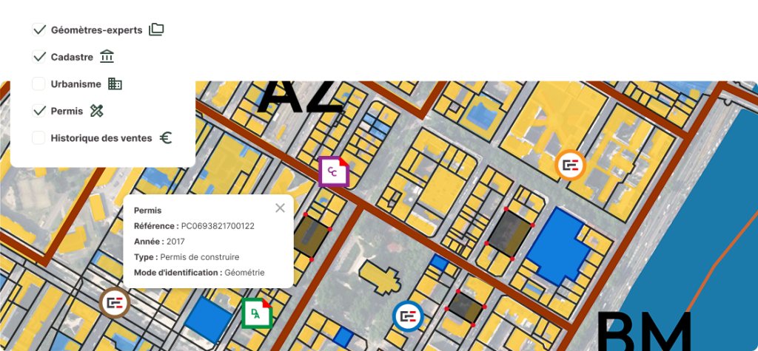Turn on the Historique des ventes checkbox

(x=39, y=137)
